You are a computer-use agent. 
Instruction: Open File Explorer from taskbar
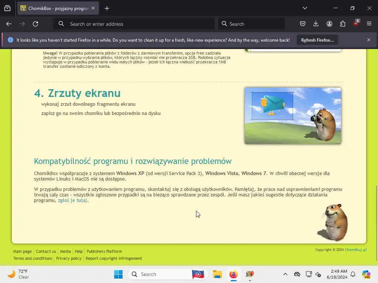[217, 274]
